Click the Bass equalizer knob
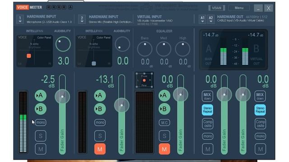This screenshot has width=289, height=162. click(144, 49)
